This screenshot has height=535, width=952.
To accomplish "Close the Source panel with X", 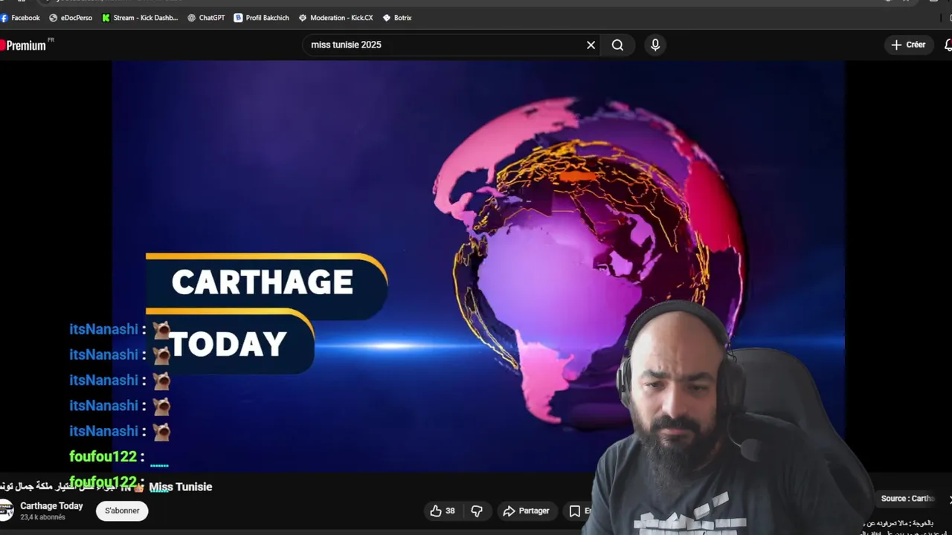I will coord(950,499).
